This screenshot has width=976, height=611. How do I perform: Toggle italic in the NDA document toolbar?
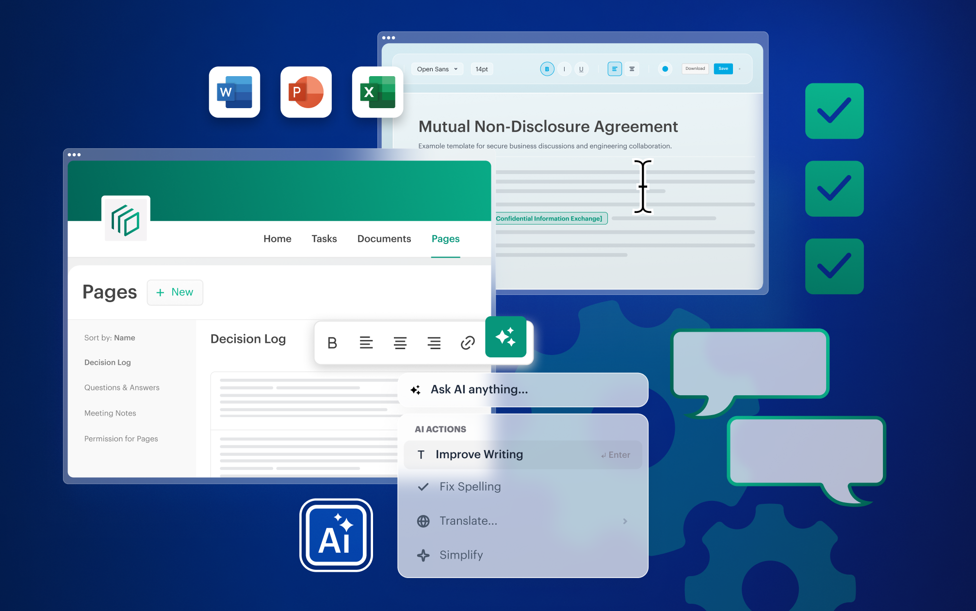point(564,69)
